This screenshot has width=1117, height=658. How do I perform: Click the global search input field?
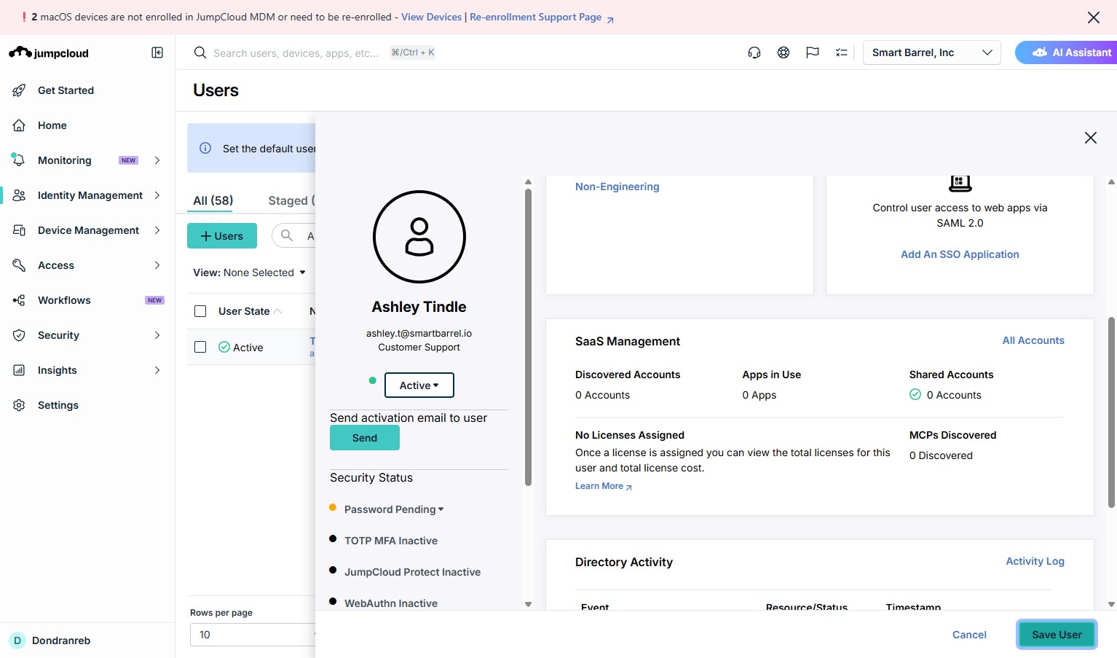click(296, 52)
